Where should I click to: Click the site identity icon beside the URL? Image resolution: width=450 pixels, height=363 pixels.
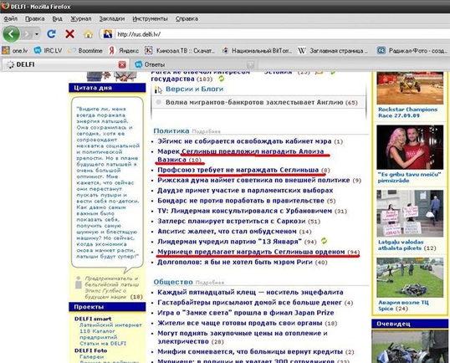108,34
